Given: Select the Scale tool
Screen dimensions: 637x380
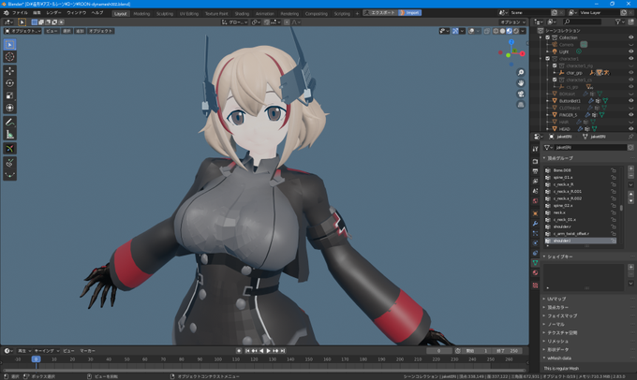Looking at the screenshot, I should point(9,95).
